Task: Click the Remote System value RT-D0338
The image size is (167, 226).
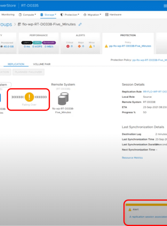Action: click(149, 102)
